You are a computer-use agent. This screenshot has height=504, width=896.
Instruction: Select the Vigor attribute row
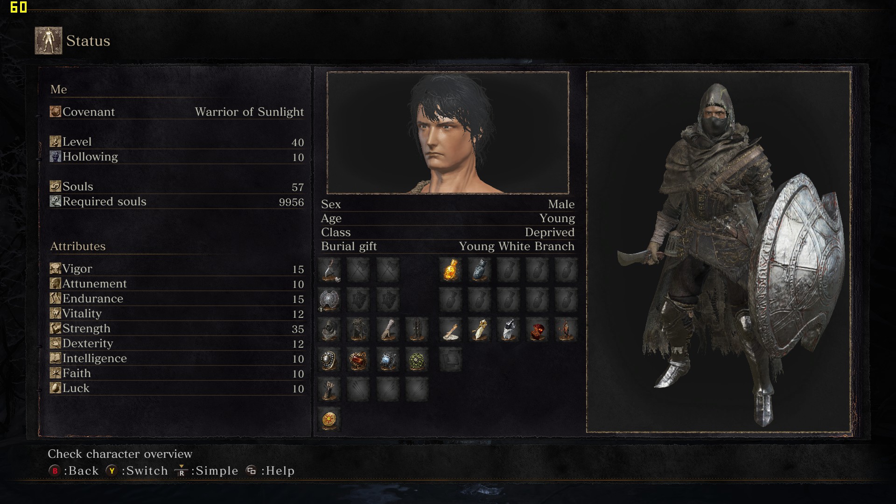tap(177, 269)
